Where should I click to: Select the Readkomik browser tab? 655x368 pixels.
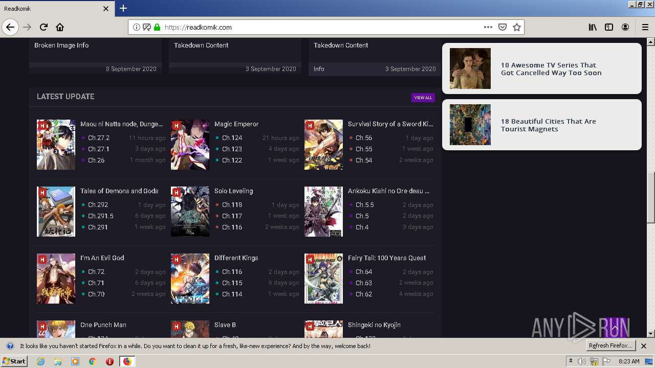[56, 9]
